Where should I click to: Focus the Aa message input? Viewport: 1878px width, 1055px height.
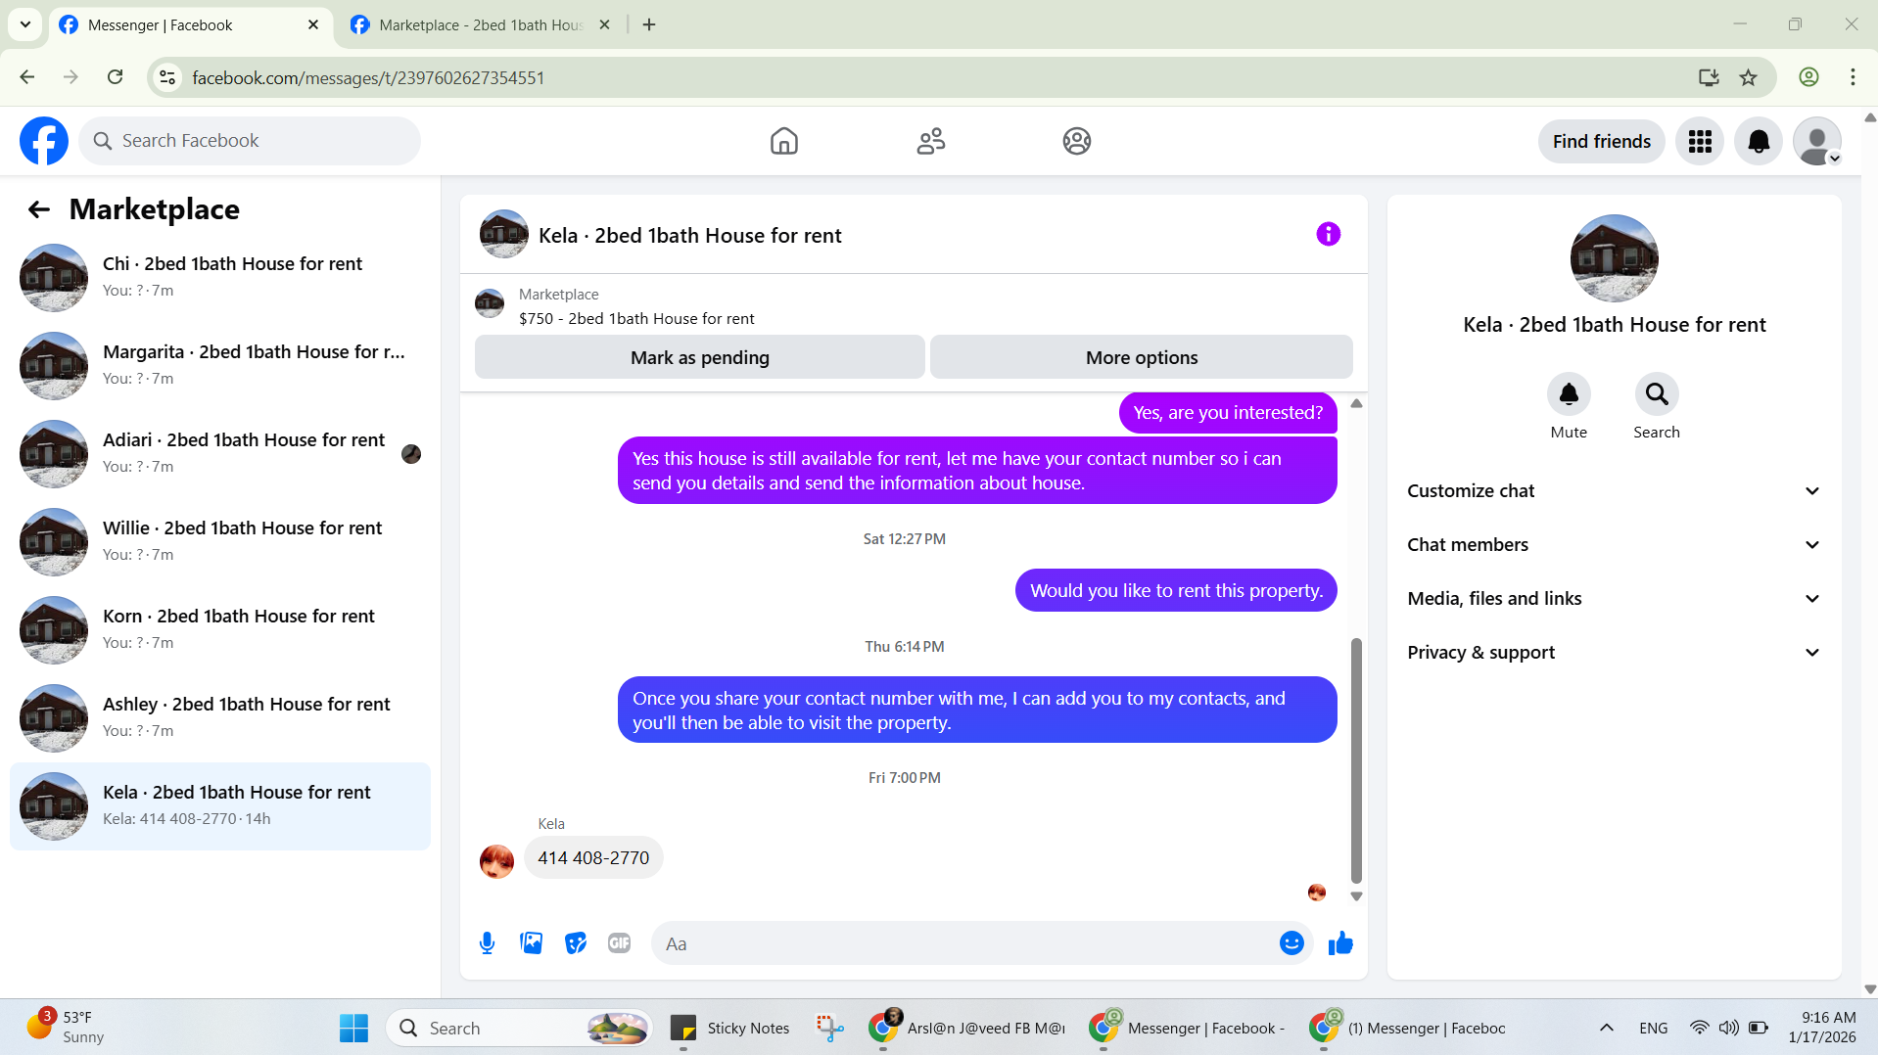(964, 943)
